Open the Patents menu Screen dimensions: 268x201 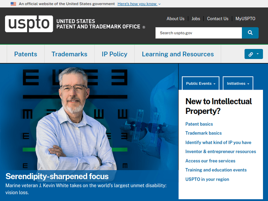tap(26, 54)
